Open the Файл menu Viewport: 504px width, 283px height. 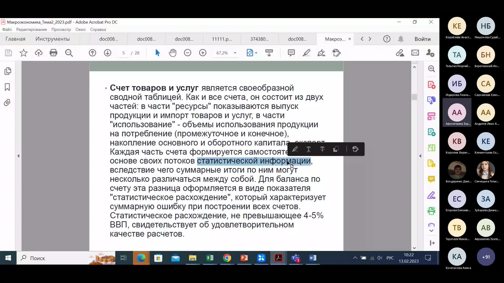pos(7,29)
